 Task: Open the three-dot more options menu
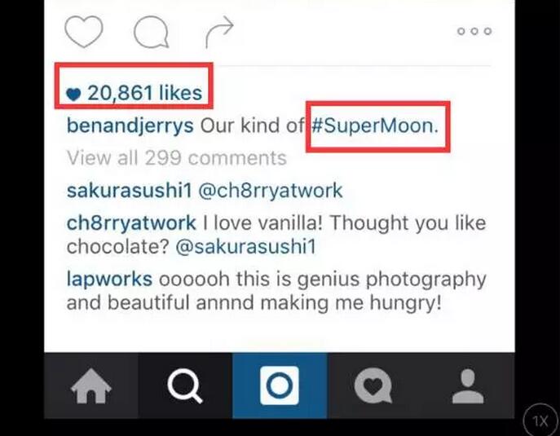[x=474, y=32]
